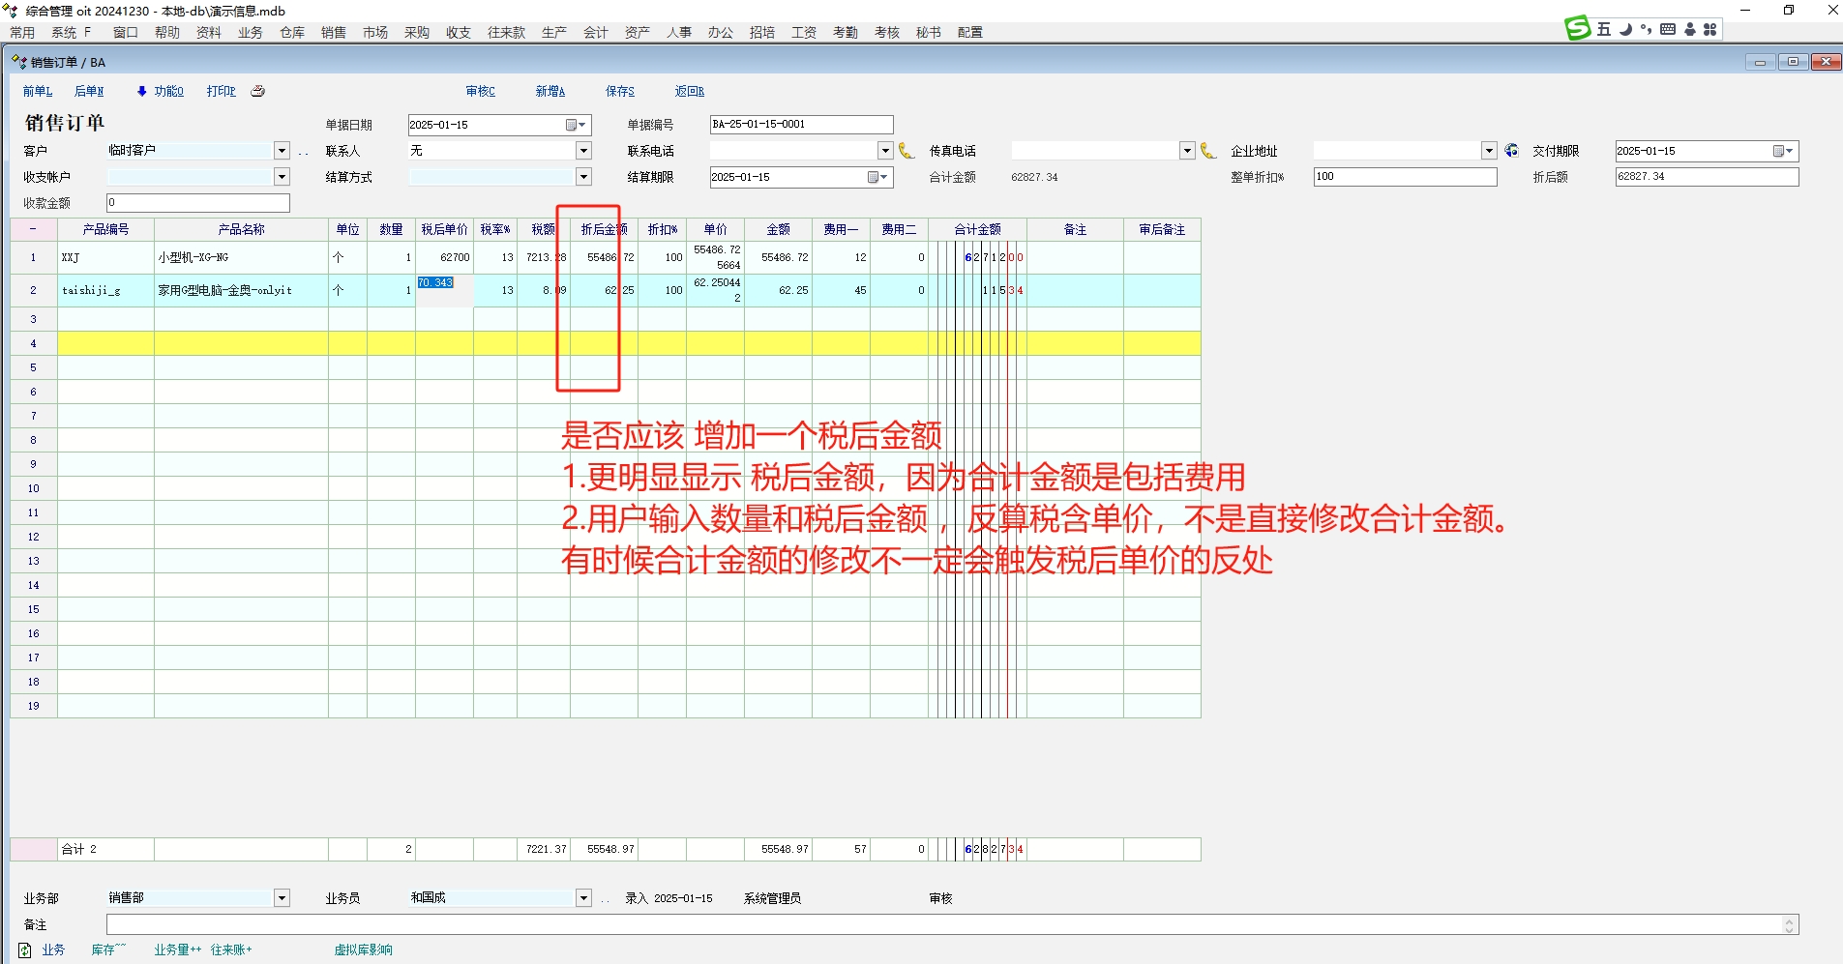The height and width of the screenshot is (964, 1843).
Task: Click the soft keyboard icon in IME bar
Action: pyautogui.click(x=1668, y=30)
